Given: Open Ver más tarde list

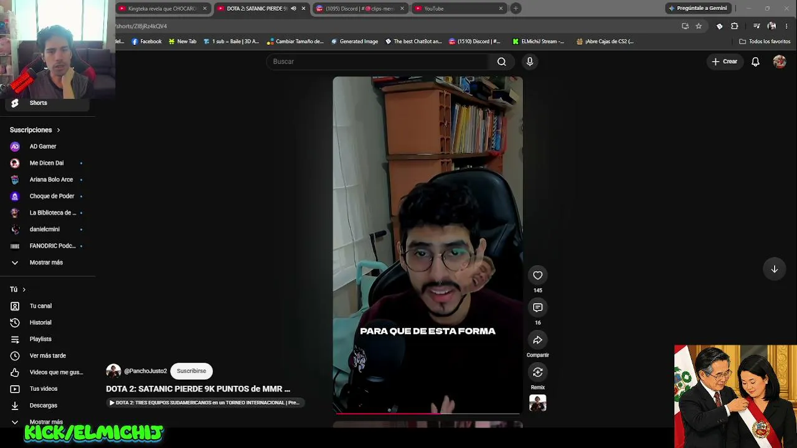Looking at the screenshot, I should tap(48, 356).
